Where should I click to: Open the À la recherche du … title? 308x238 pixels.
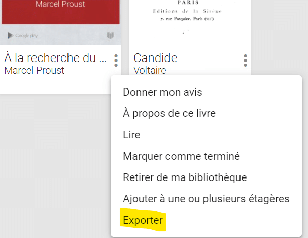(55, 58)
